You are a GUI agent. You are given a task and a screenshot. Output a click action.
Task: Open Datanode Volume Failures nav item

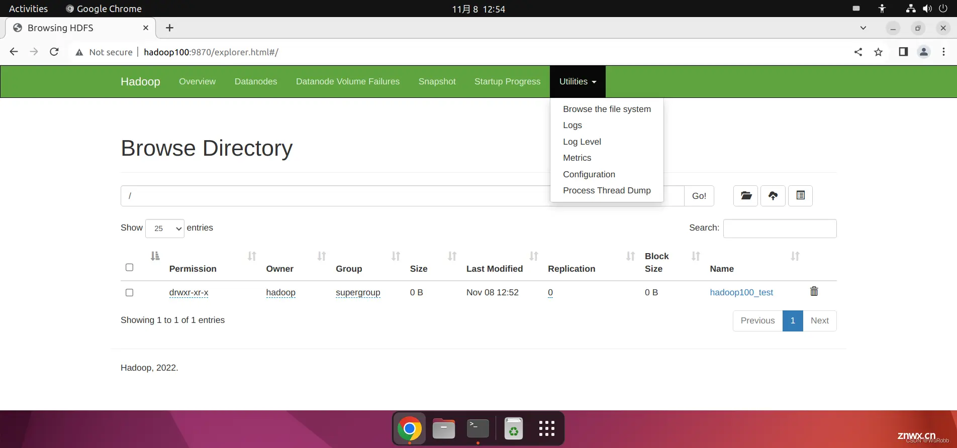click(x=348, y=81)
